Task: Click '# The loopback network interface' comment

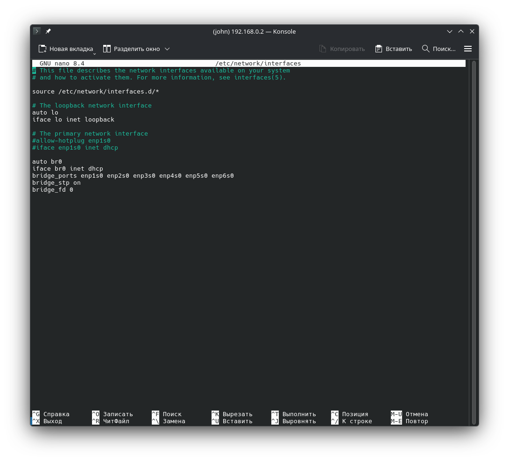Action: (x=92, y=105)
